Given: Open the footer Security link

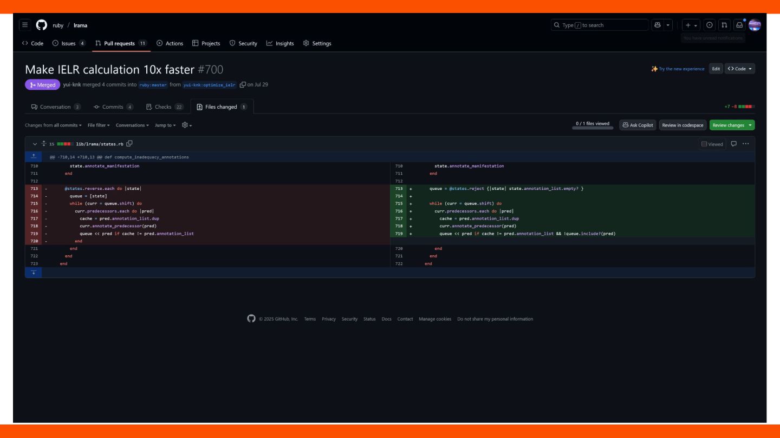Looking at the screenshot, I should click(349, 319).
